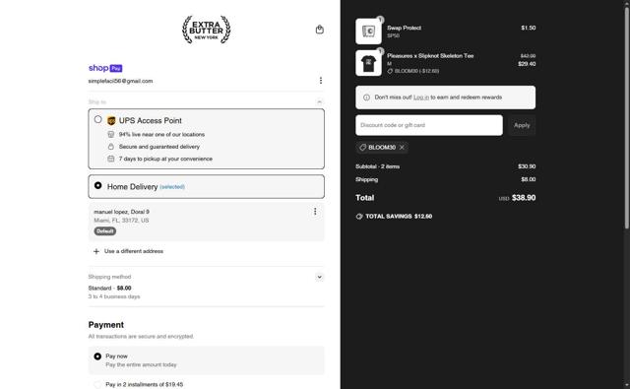Select the UPS Access Point option
This screenshot has width=630, height=389.
pos(97,119)
